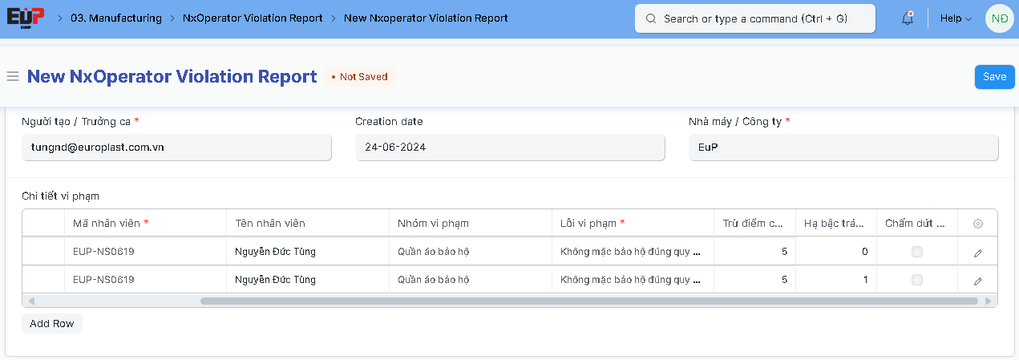1019x360 pixels.
Task: Click the search magnifier icon
Action: click(651, 18)
